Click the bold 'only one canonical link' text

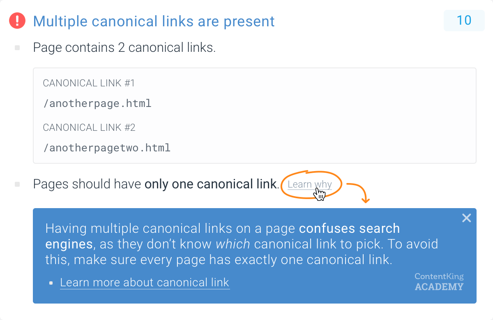tap(210, 184)
